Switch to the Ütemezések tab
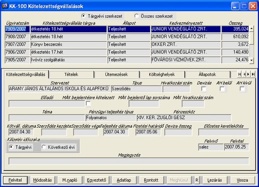This screenshot has height=187, width=259. [117, 75]
